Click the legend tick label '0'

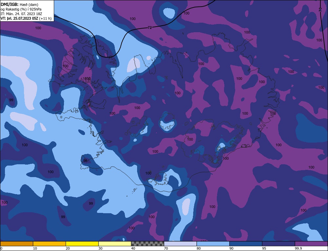[x=1, y=248]
